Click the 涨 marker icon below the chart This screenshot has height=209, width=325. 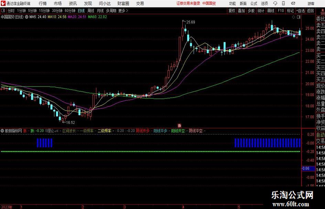(180, 126)
